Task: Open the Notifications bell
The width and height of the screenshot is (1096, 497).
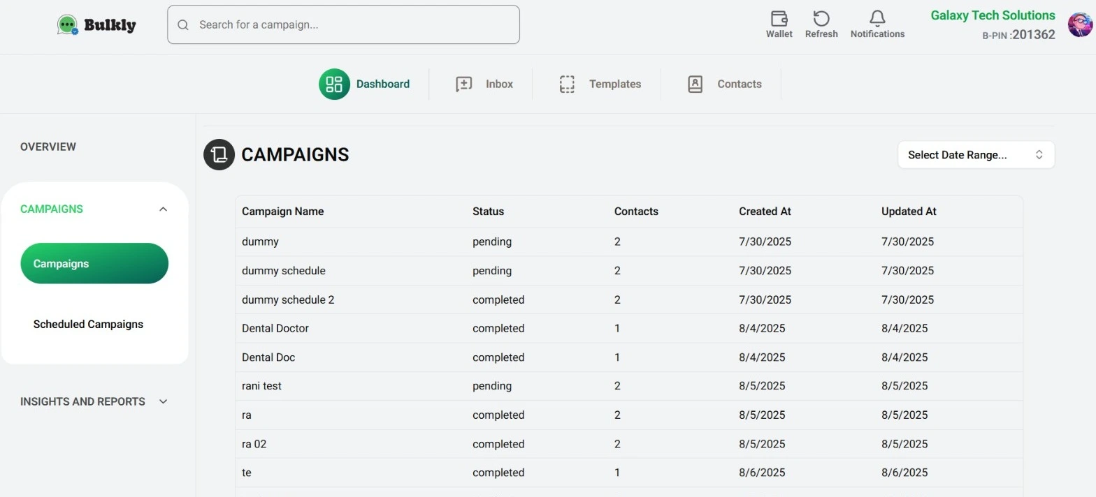Action: click(x=877, y=19)
